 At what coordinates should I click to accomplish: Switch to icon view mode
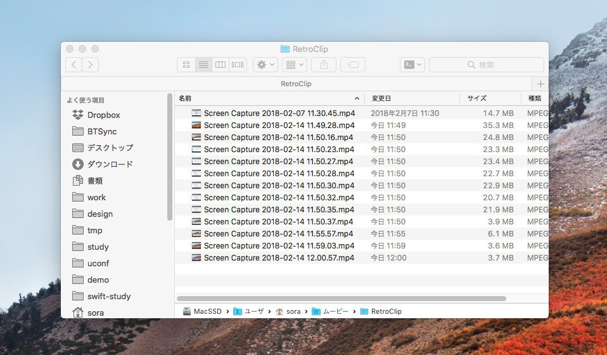pos(186,65)
